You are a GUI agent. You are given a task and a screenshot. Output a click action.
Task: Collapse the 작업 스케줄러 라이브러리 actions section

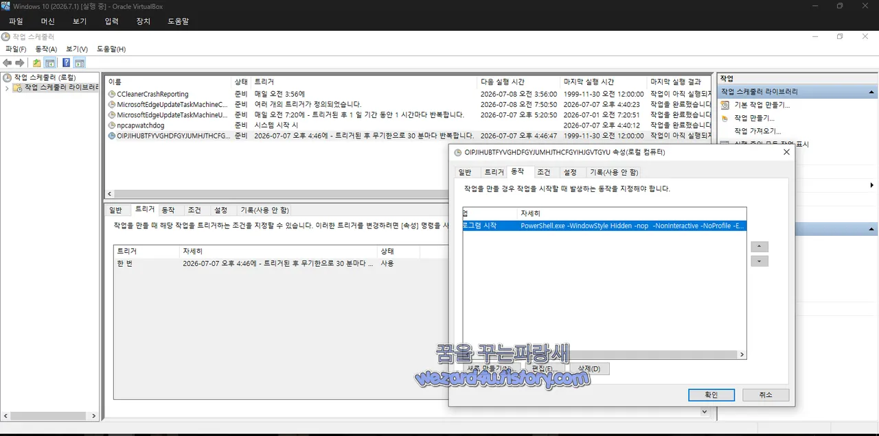click(x=872, y=91)
